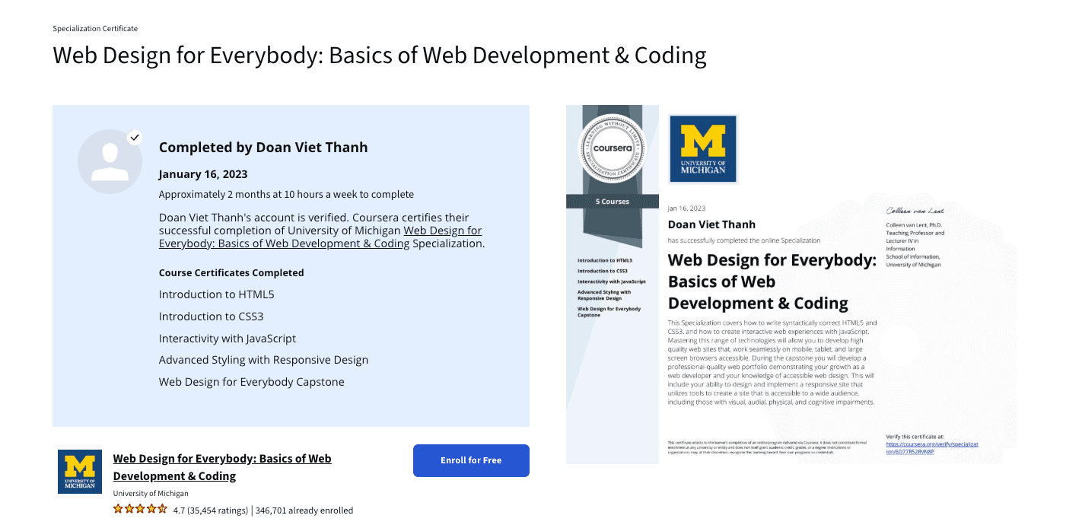Click the 'Course Certificates Completed' heading
Screen dimensions: 1082x528
(x=231, y=272)
